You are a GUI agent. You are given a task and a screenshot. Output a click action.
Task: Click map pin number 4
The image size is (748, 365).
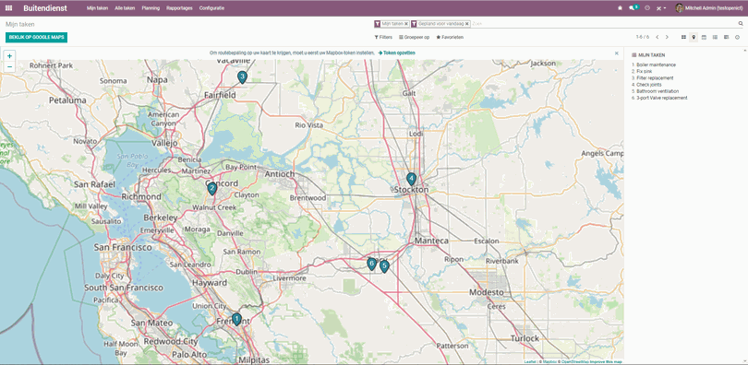[411, 179]
